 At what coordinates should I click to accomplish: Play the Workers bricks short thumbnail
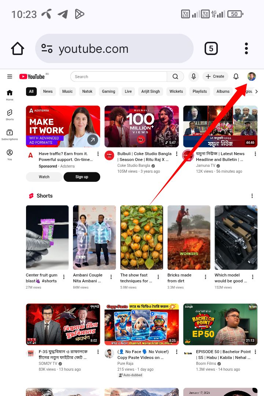(x=189, y=237)
